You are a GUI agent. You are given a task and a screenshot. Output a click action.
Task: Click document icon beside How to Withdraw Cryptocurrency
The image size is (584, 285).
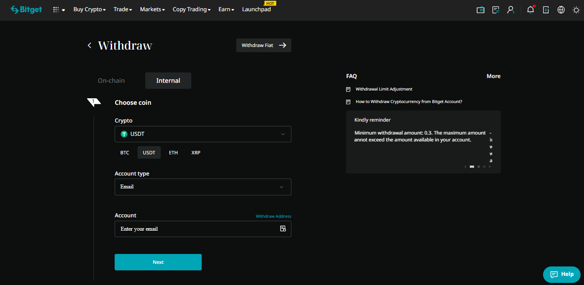click(x=348, y=102)
